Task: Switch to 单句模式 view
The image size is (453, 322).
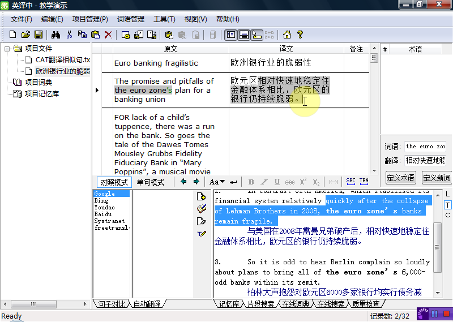Action: pyautogui.click(x=150, y=182)
